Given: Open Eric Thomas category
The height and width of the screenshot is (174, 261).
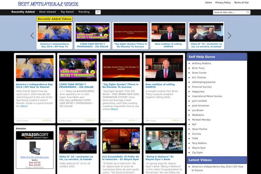Looking at the screenshot, I should (x=199, y=77).
